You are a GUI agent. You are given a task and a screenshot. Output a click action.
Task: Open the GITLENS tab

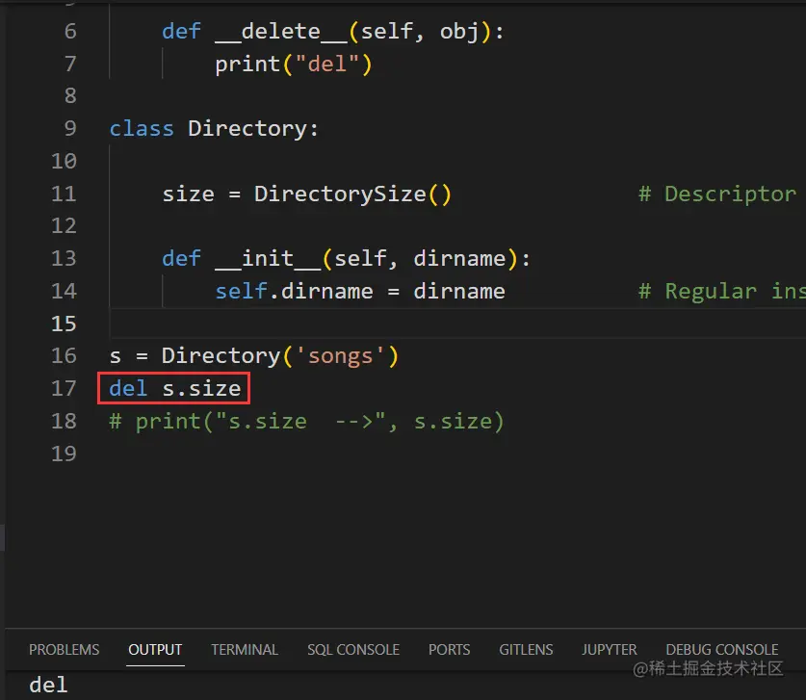tap(526, 650)
